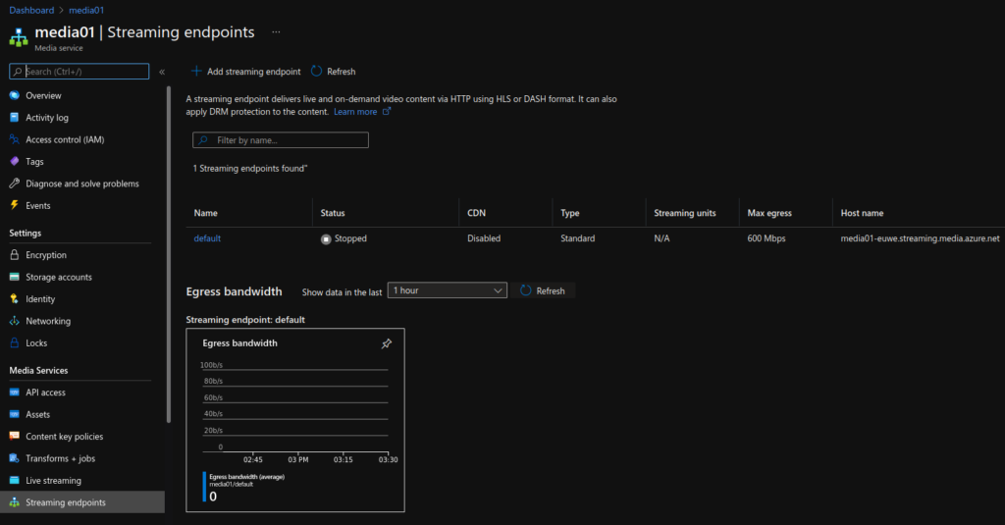Go to Dashboard breadcrumb link
The width and height of the screenshot is (1005, 525).
click(31, 10)
